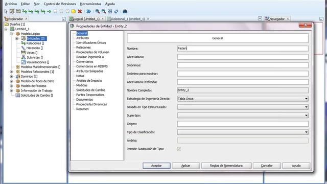Engineer to Relational Model double-arrow icon
This screenshot has width=327, height=184.
[x=88, y=11]
